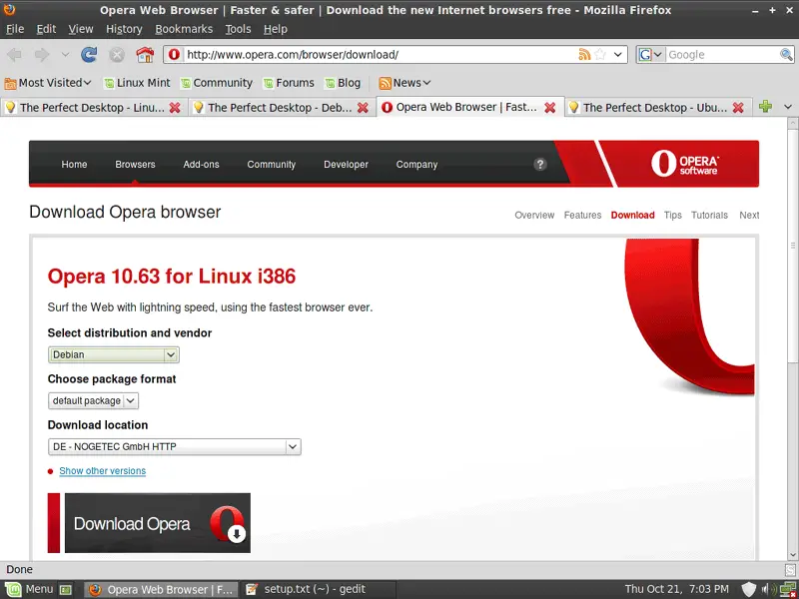Focus the Google search box
Screen dimensions: 799x599
coord(722,55)
